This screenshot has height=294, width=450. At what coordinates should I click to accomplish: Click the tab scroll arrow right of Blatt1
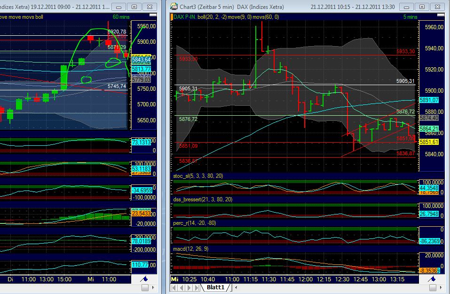[x=236, y=287]
